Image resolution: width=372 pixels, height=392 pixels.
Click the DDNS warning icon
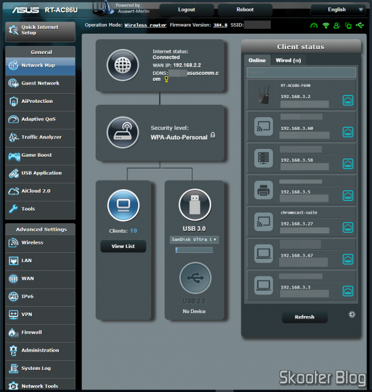click(x=166, y=80)
